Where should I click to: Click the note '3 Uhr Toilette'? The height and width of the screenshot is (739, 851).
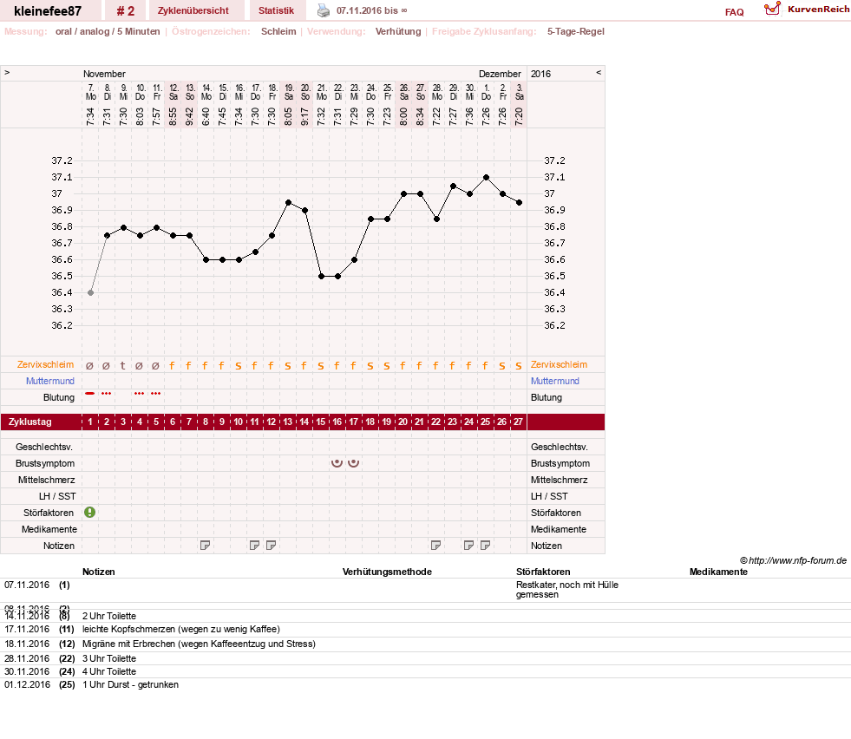(109, 658)
